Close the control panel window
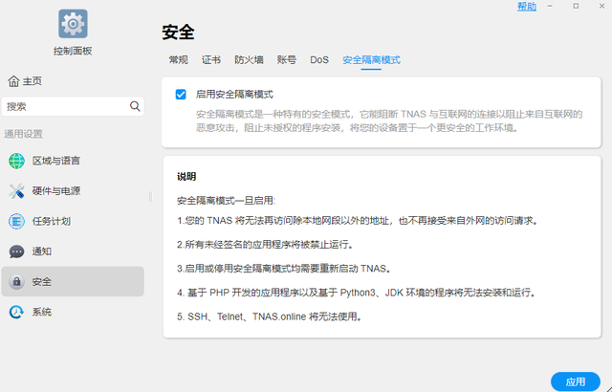The width and height of the screenshot is (612, 392). click(601, 6)
